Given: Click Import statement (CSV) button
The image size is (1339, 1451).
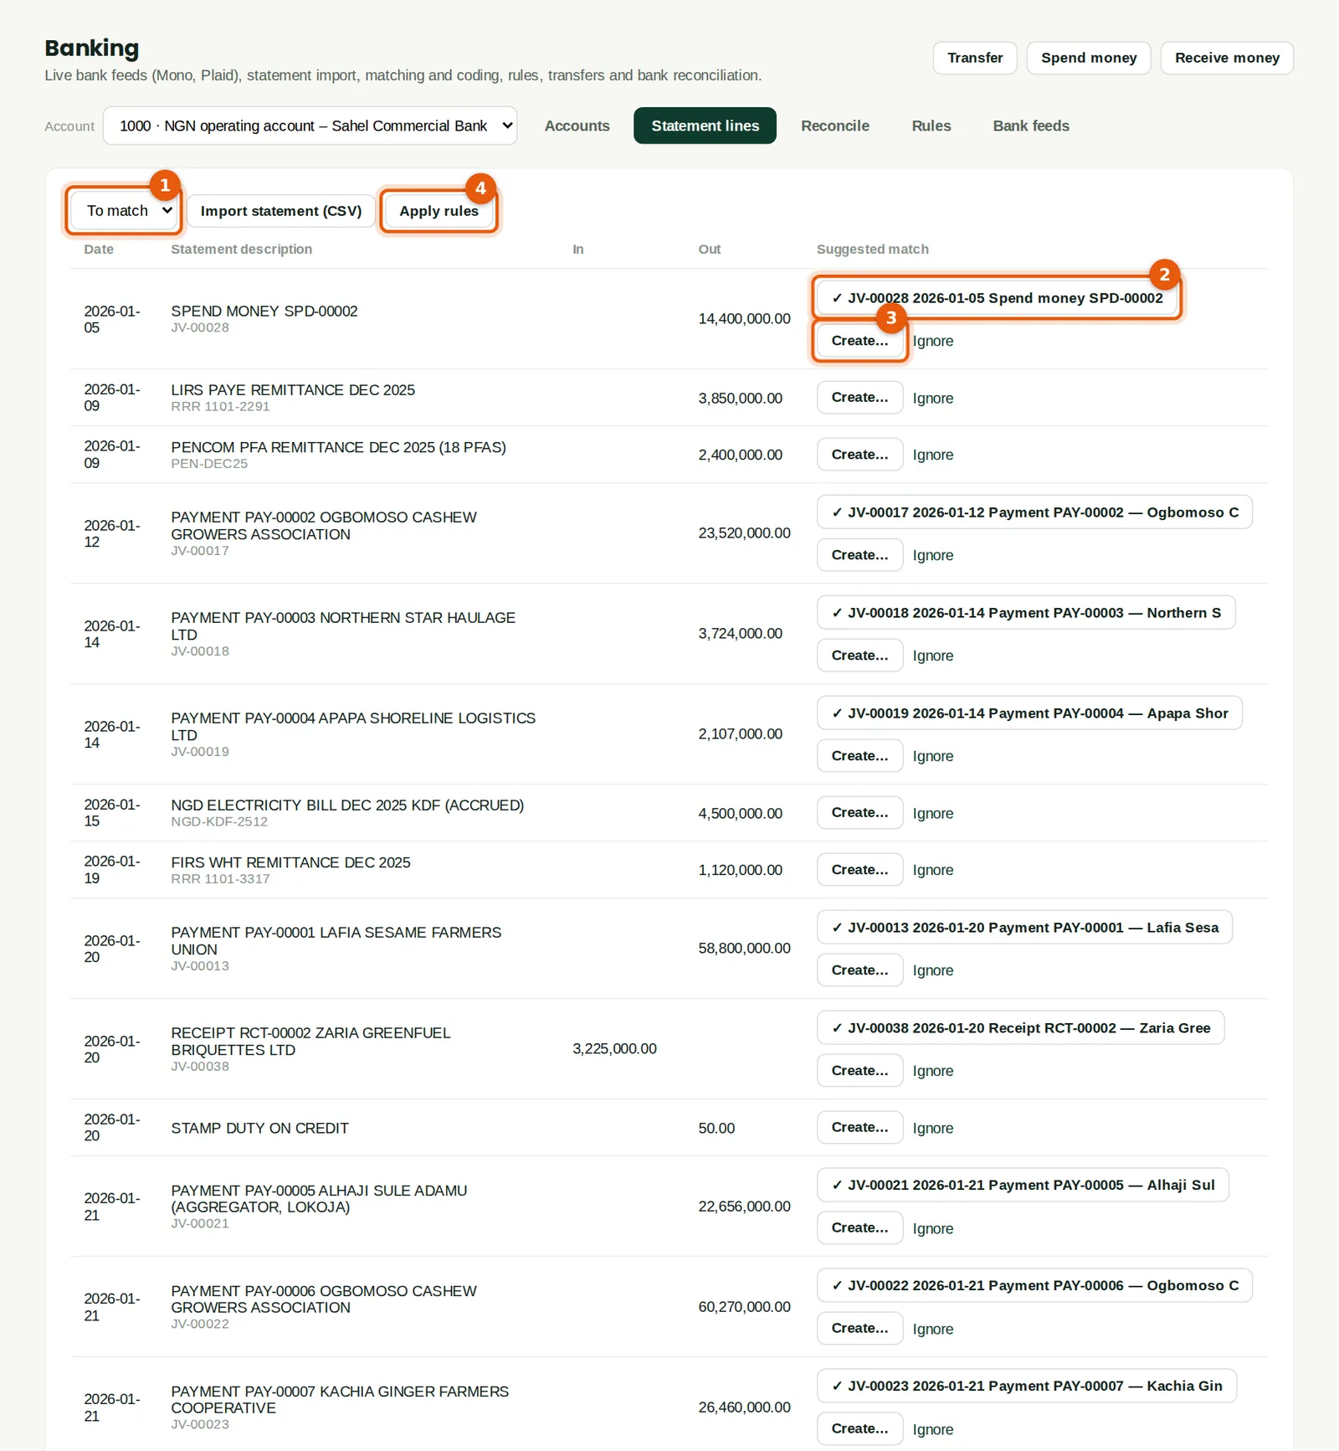Looking at the screenshot, I should click(x=281, y=211).
